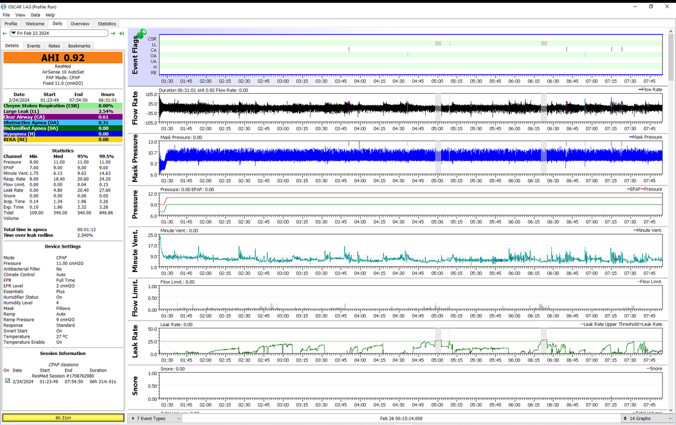Click the Large Leak span near 06:23
The width and height of the screenshot is (676, 425).
544,43
